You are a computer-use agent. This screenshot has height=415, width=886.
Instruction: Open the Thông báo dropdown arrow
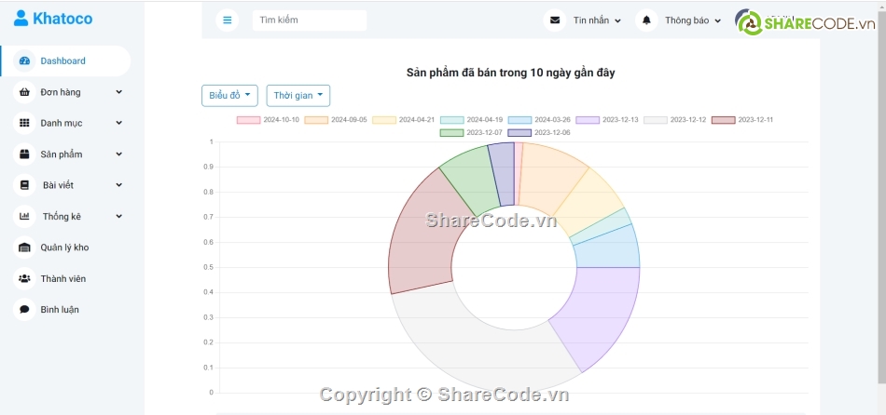click(717, 20)
